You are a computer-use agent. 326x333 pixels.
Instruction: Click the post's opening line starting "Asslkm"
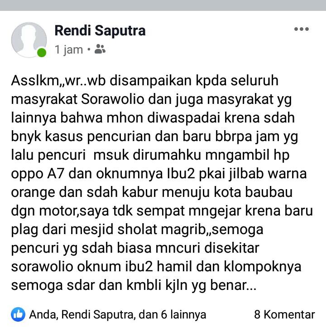pos(145,81)
